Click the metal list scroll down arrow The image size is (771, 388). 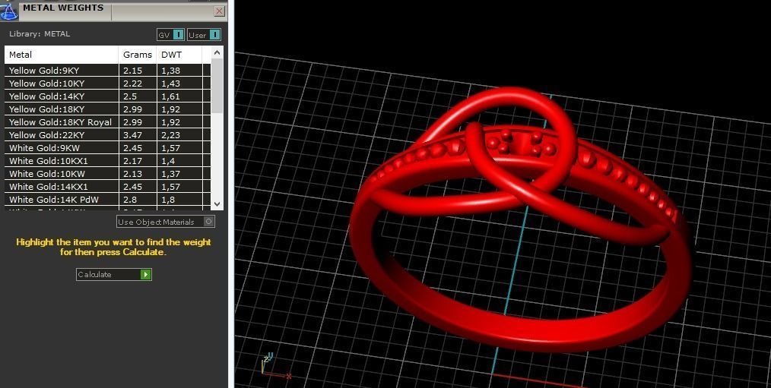click(x=217, y=203)
